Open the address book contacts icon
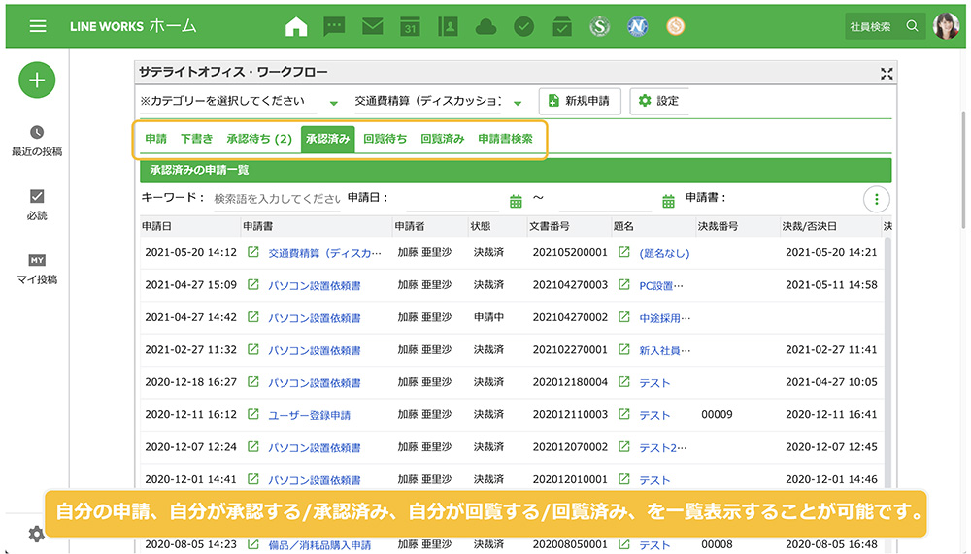 click(x=448, y=26)
